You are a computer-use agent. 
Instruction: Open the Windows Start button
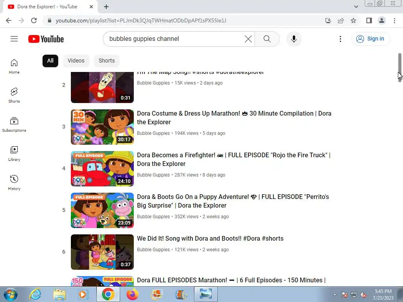pyautogui.click(x=11, y=294)
